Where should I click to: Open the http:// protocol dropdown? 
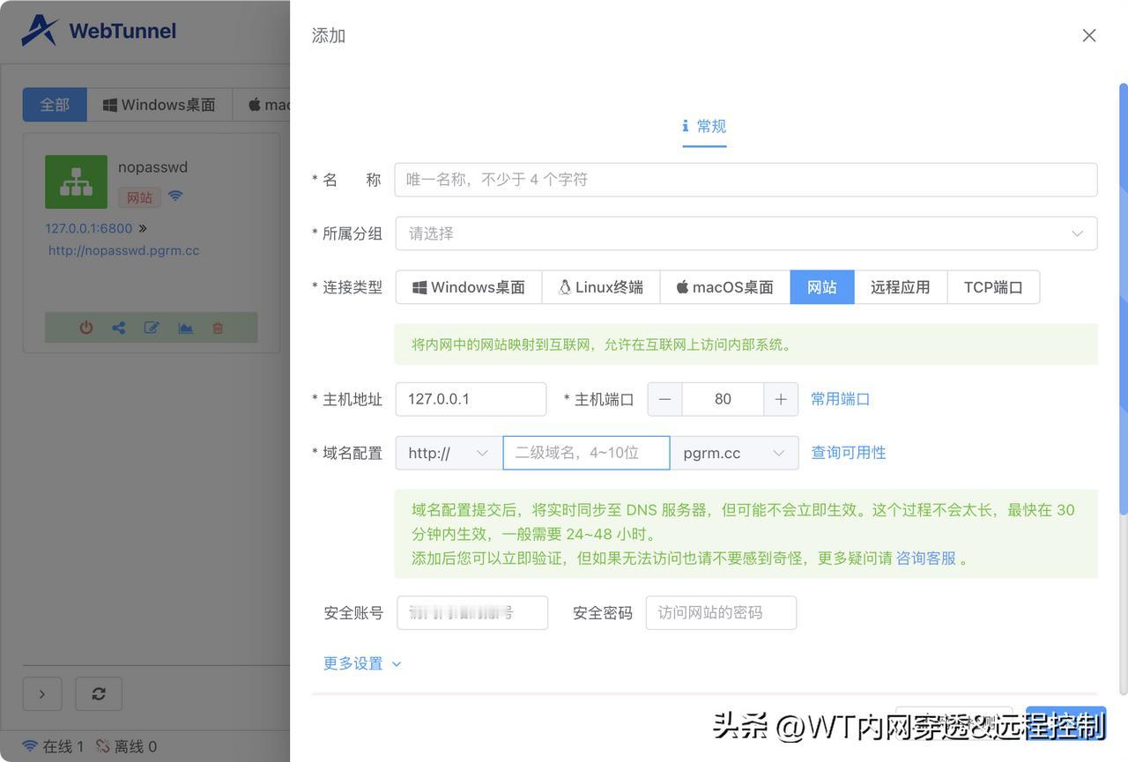click(x=447, y=452)
